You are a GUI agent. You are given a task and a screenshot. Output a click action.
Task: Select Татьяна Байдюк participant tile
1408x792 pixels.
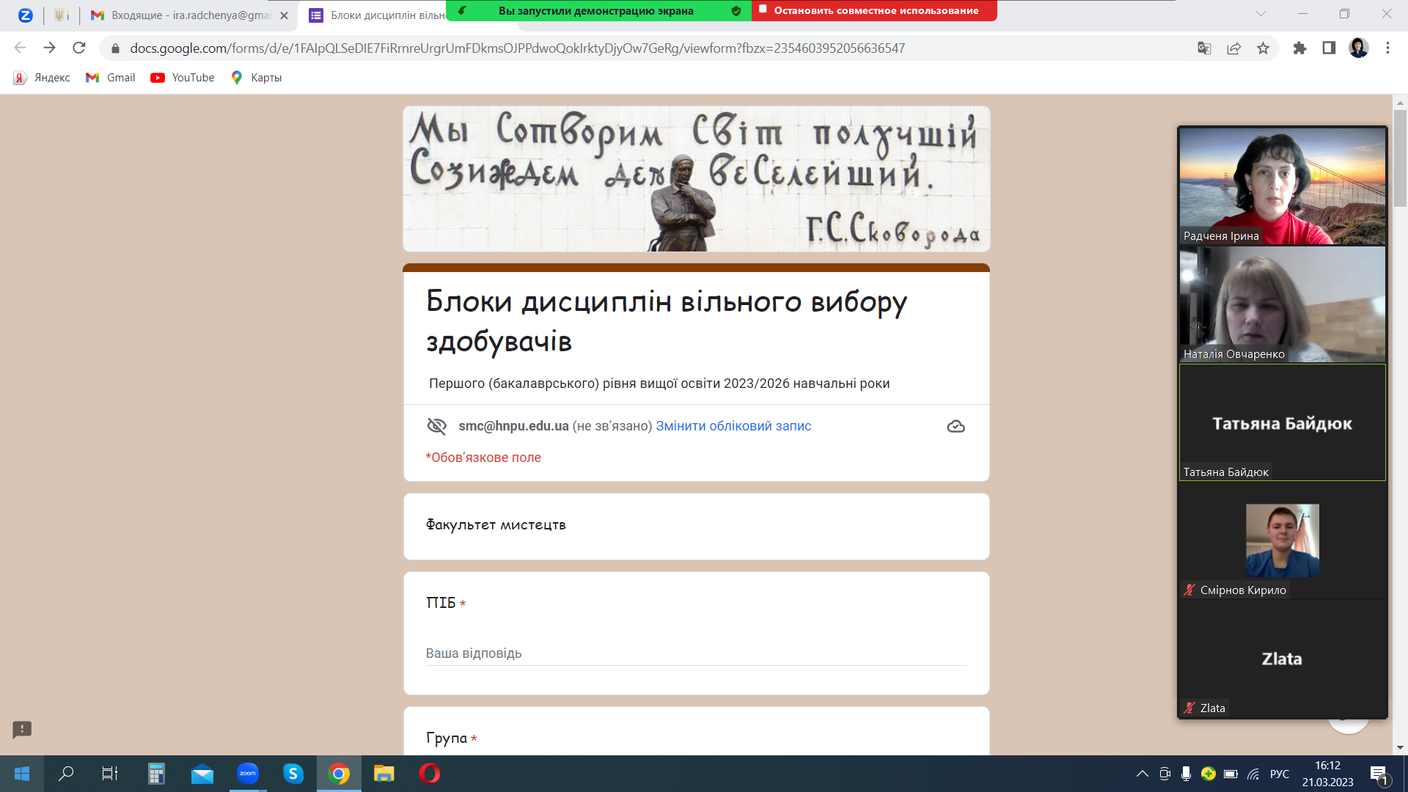[1283, 422]
